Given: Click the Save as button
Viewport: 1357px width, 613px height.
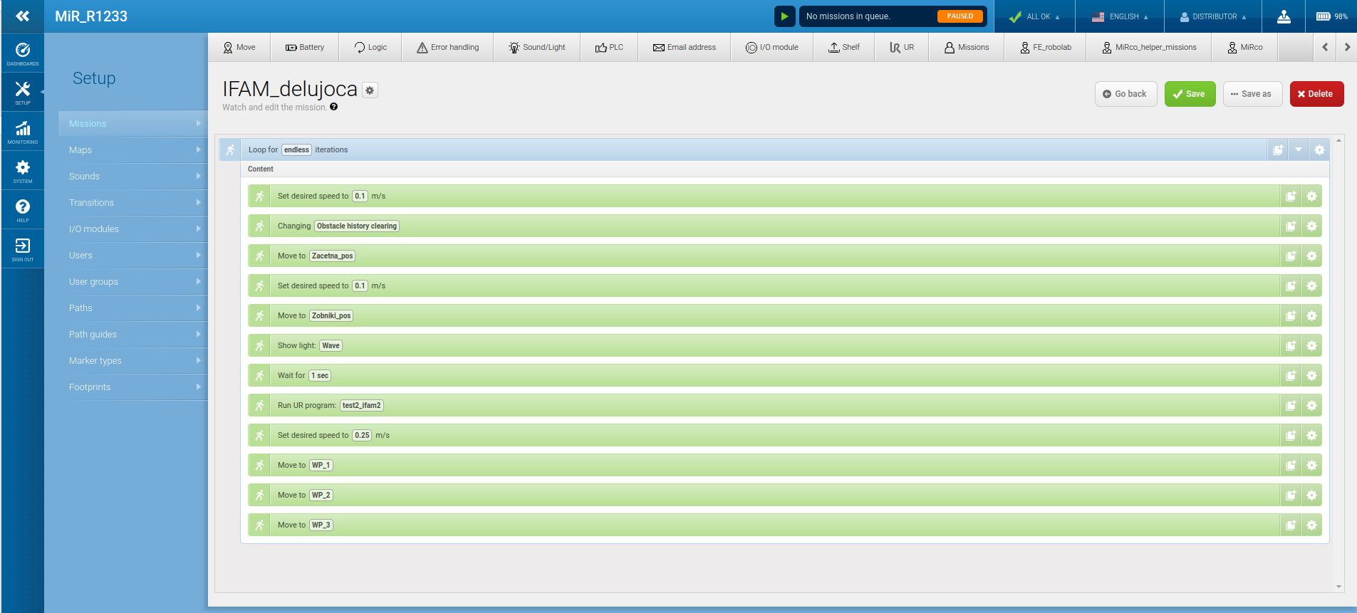Looking at the screenshot, I should click(1252, 94).
